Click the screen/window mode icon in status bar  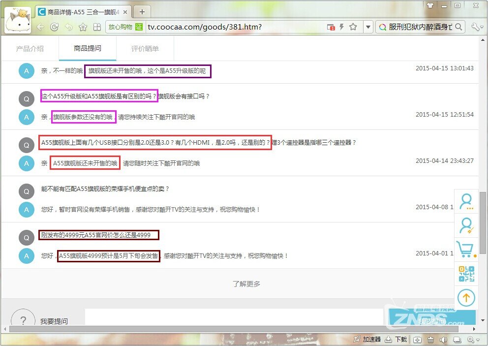pyautogui.click(x=457, y=340)
